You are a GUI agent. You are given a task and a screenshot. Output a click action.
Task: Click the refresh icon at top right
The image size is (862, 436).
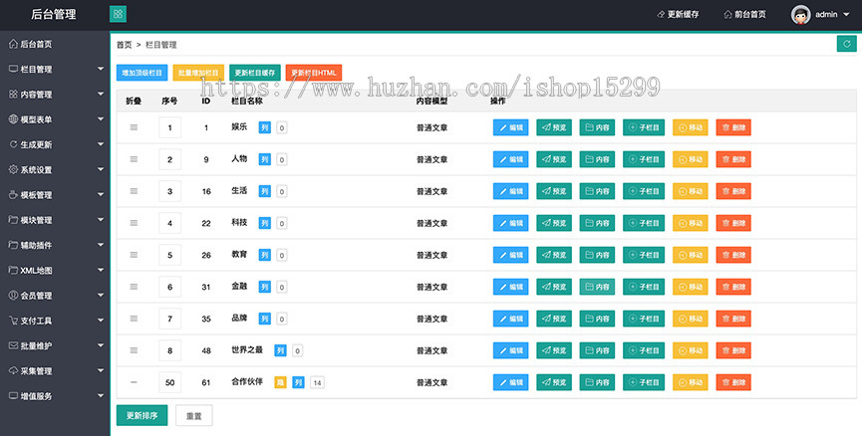point(847,44)
